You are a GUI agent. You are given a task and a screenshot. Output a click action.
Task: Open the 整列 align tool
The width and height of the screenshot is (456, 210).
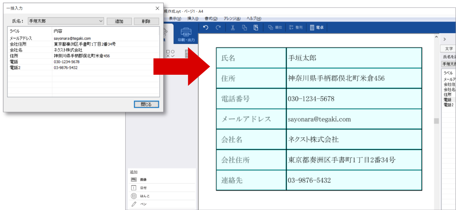tap(296, 27)
